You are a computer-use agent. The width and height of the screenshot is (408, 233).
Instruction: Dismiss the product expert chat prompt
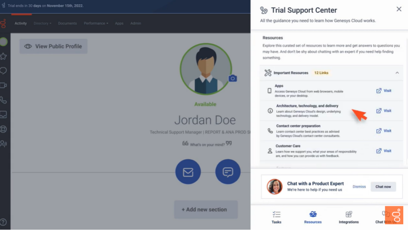click(359, 186)
